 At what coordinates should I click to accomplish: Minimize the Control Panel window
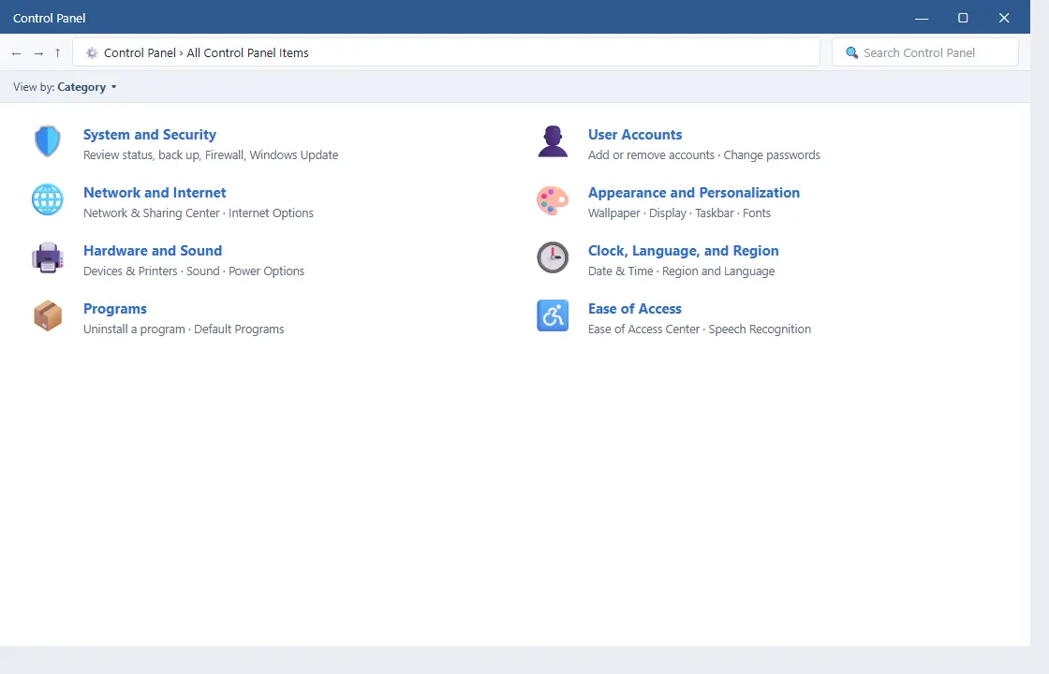(x=922, y=18)
